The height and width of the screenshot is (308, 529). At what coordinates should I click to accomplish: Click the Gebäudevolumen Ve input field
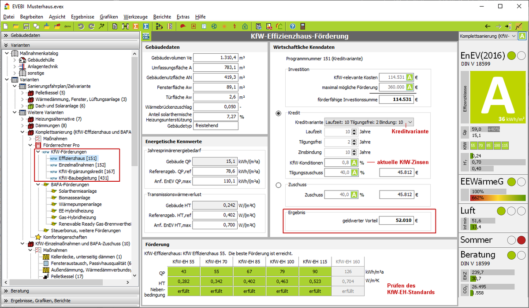point(216,58)
